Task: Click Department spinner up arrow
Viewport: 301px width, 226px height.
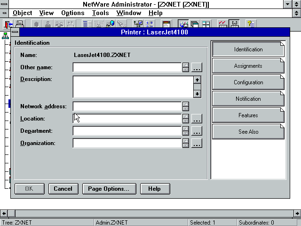Action: (186, 129)
